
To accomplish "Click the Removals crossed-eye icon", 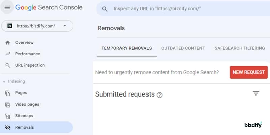I will coord(7,128).
